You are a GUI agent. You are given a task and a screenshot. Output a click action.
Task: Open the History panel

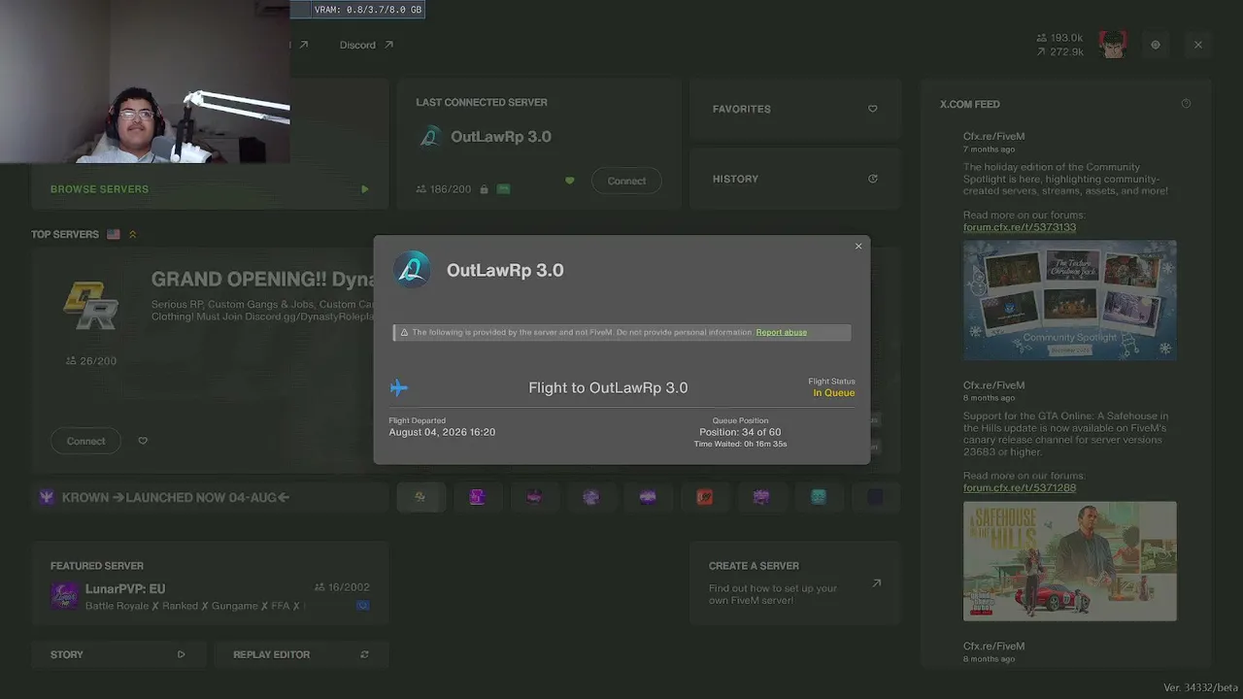pyautogui.click(x=795, y=179)
